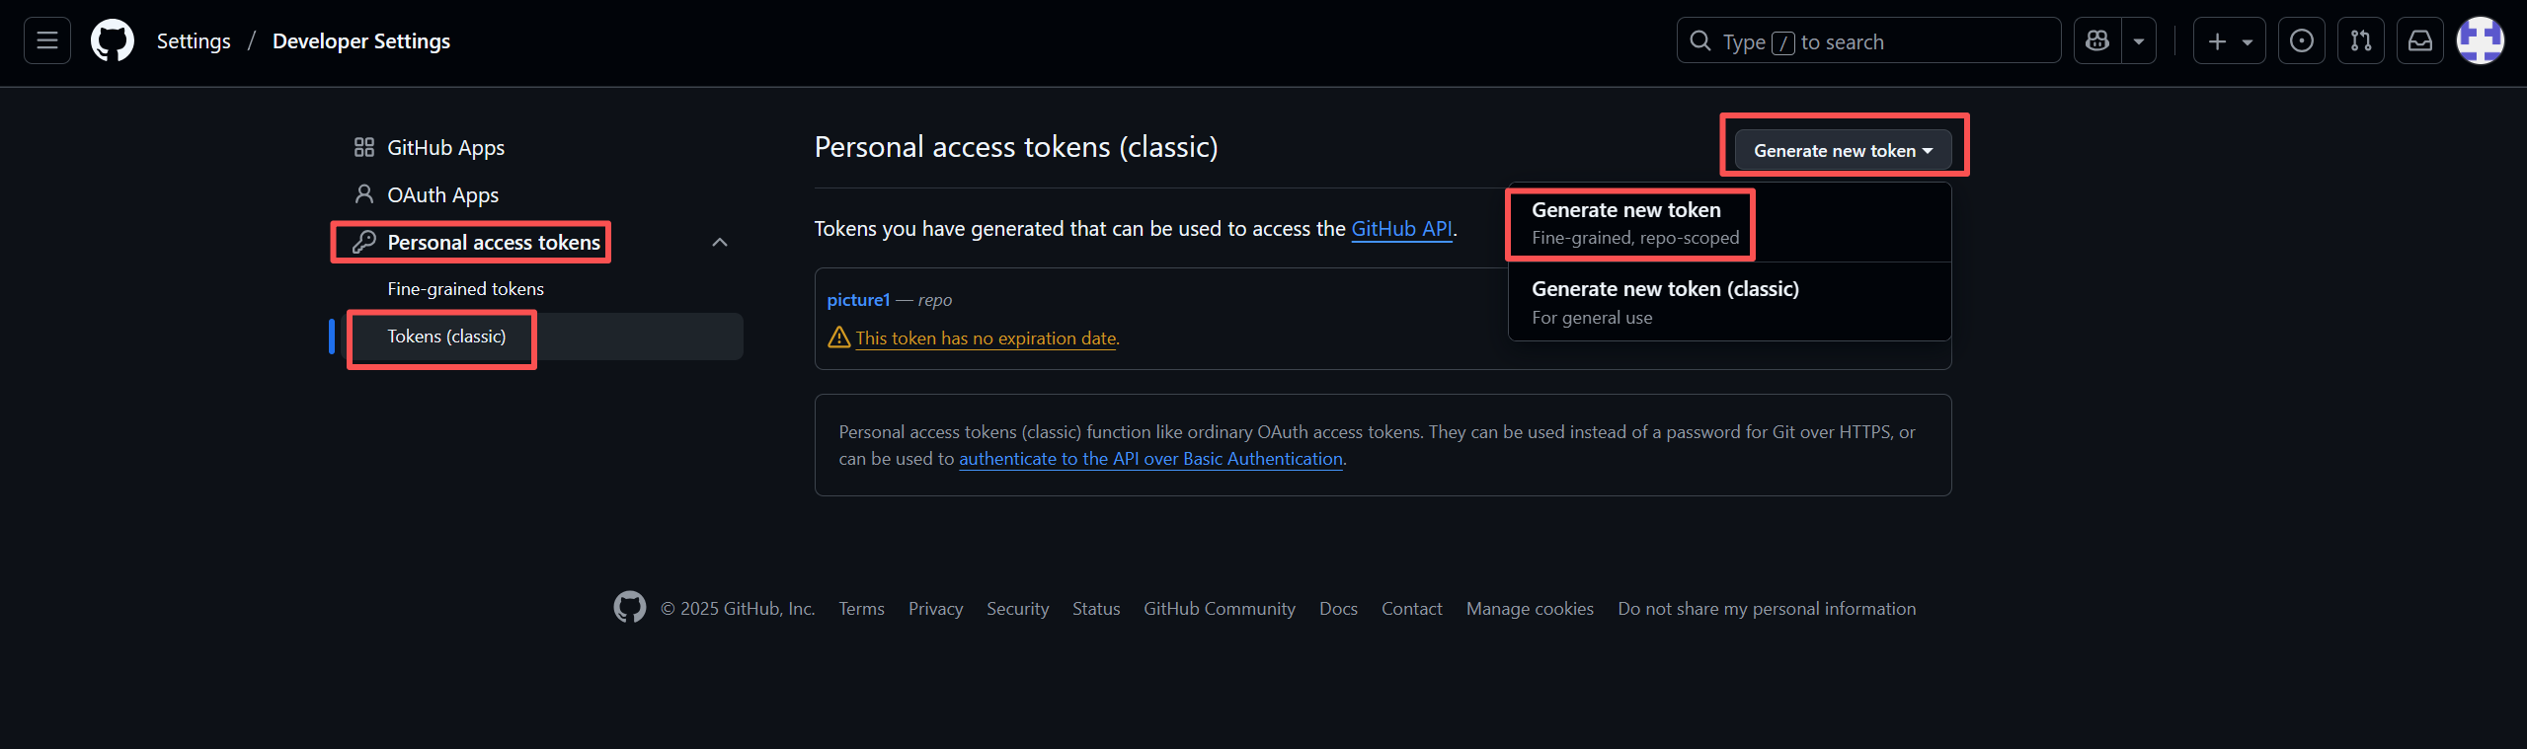Open the Issues icon in the header
The height and width of the screenshot is (749, 2527).
click(2301, 40)
